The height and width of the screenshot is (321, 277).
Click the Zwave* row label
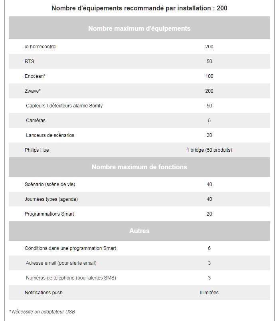pos(33,91)
